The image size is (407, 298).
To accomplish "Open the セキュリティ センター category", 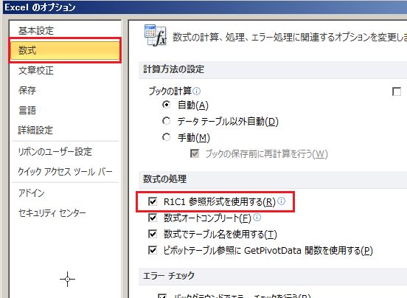I will click(x=52, y=213).
